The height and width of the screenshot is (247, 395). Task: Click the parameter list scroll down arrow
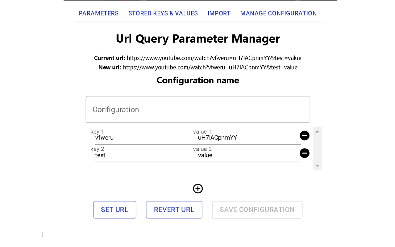point(317,166)
